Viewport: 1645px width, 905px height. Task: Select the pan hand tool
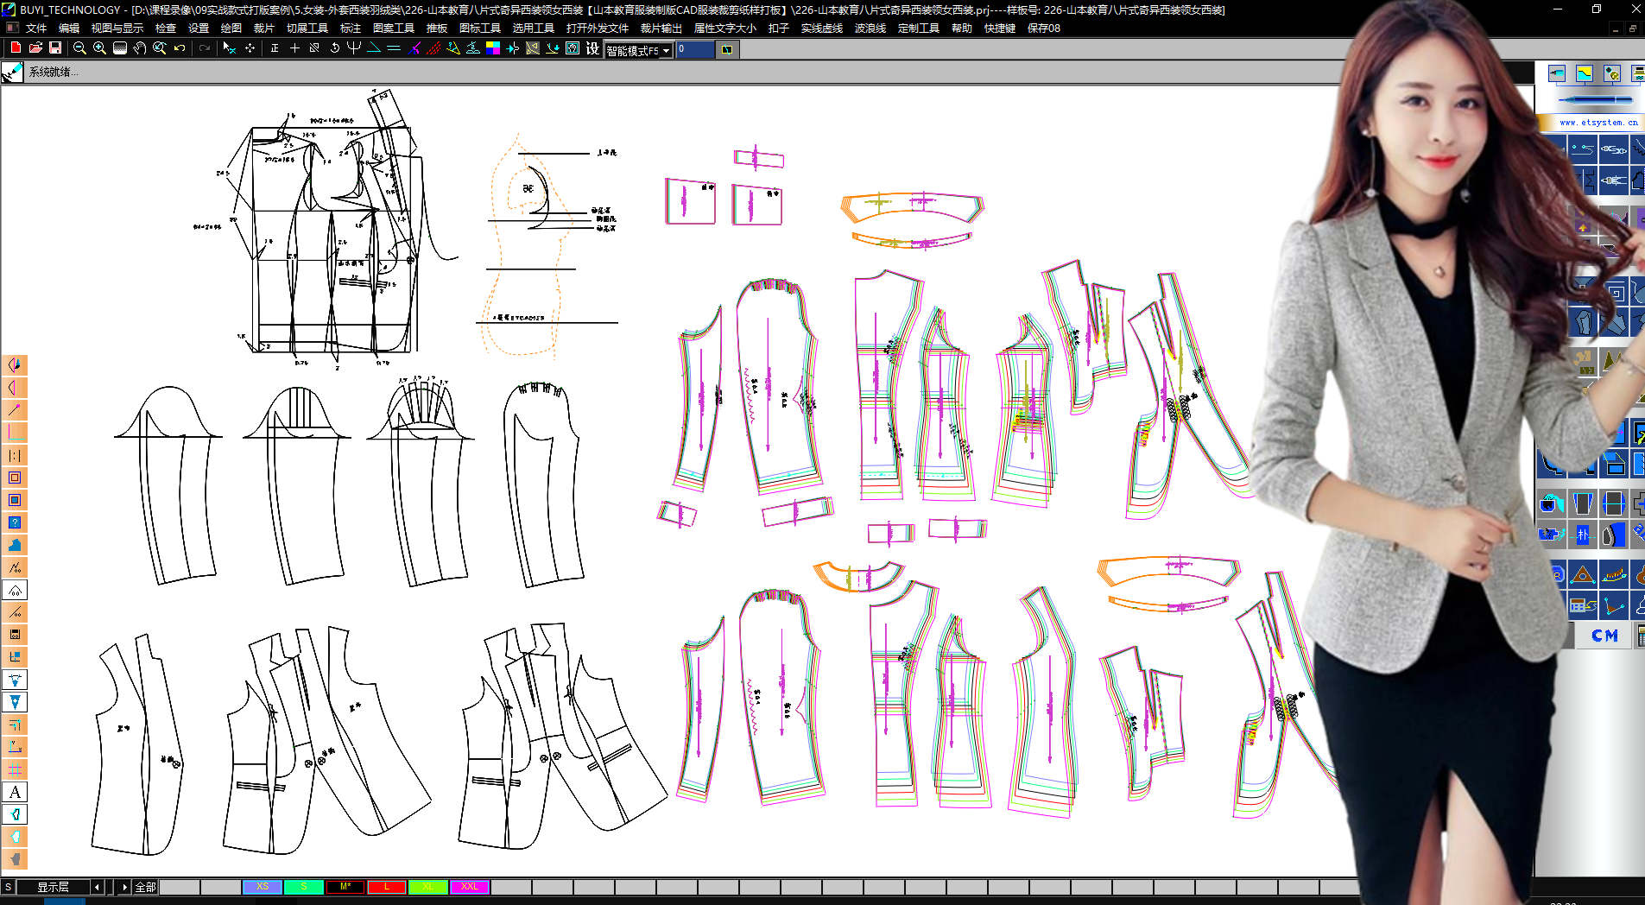(139, 48)
